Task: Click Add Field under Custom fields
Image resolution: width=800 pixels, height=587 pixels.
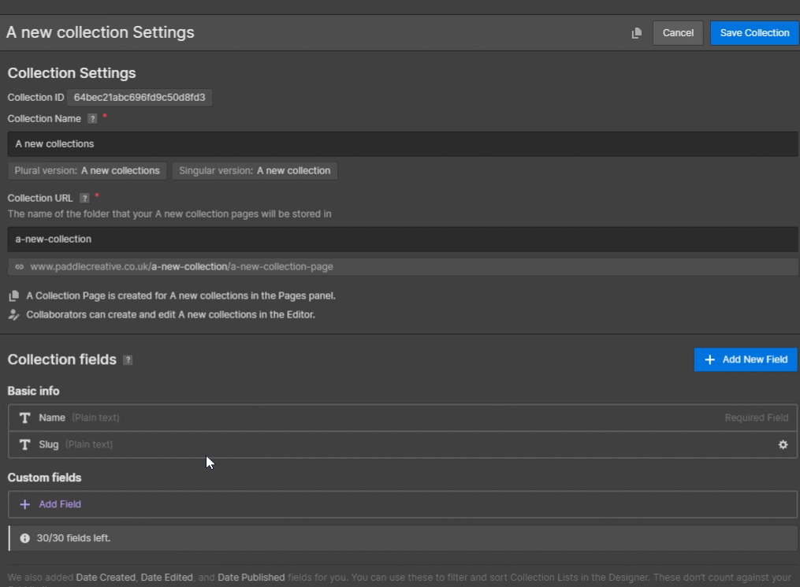Action: [x=50, y=503]
